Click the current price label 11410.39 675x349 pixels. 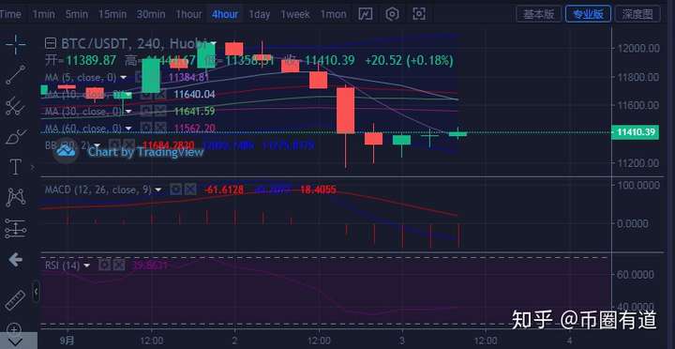(636, 132)
